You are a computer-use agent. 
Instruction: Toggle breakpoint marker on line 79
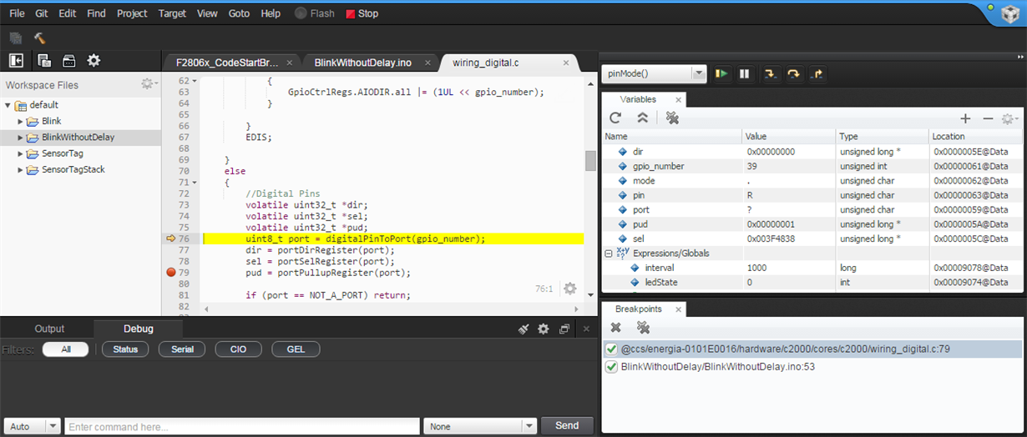(170, 272)
